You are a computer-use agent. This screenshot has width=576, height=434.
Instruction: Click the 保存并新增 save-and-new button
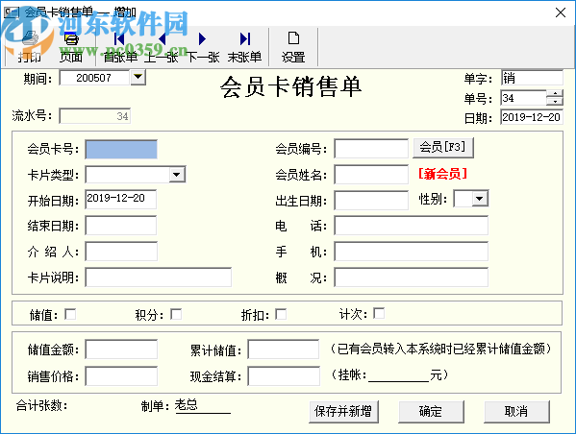(x=343, y=411)
